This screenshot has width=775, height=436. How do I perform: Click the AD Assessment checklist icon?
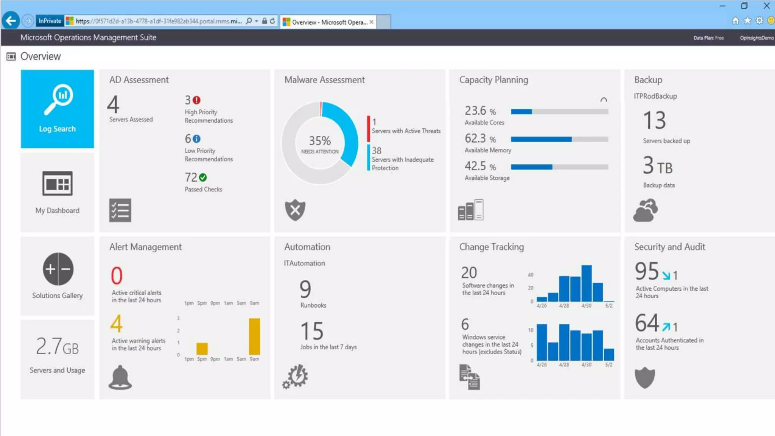tap(120, 210)
